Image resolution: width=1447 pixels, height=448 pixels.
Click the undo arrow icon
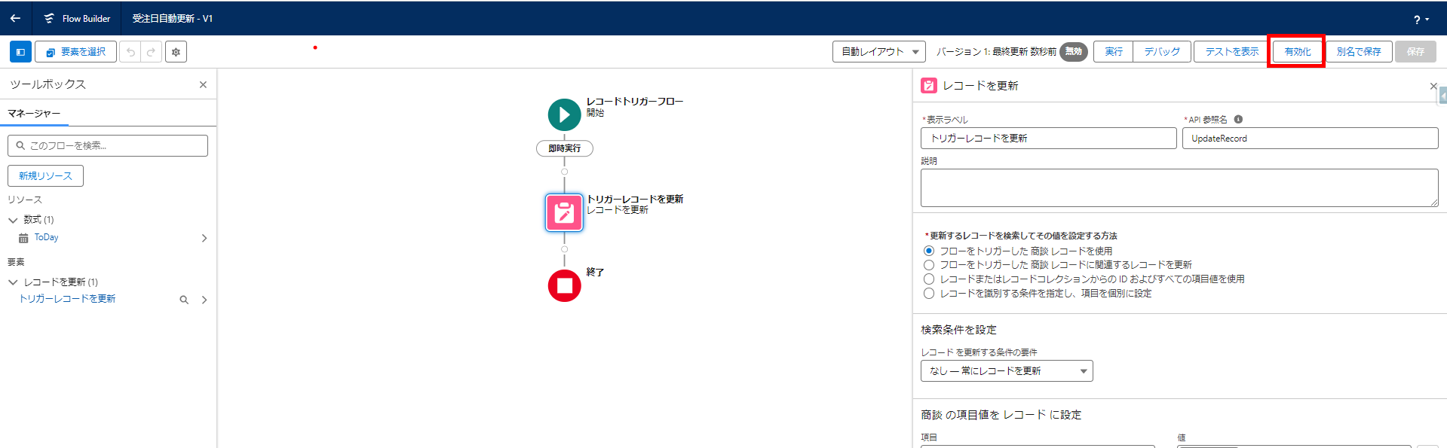[x=130, y=52]
